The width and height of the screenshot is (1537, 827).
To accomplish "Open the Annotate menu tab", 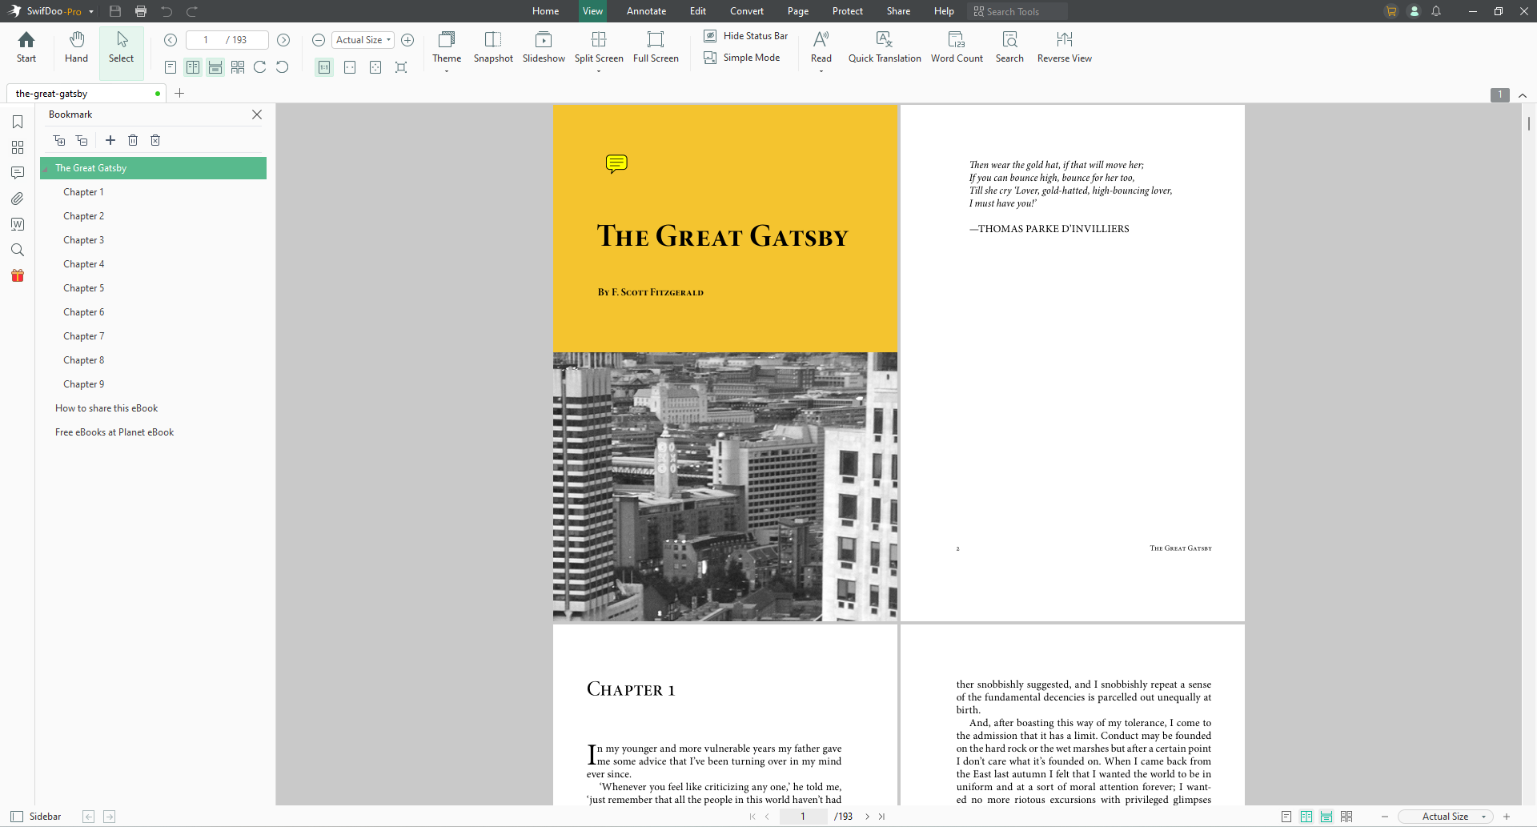I will [646, 11].
